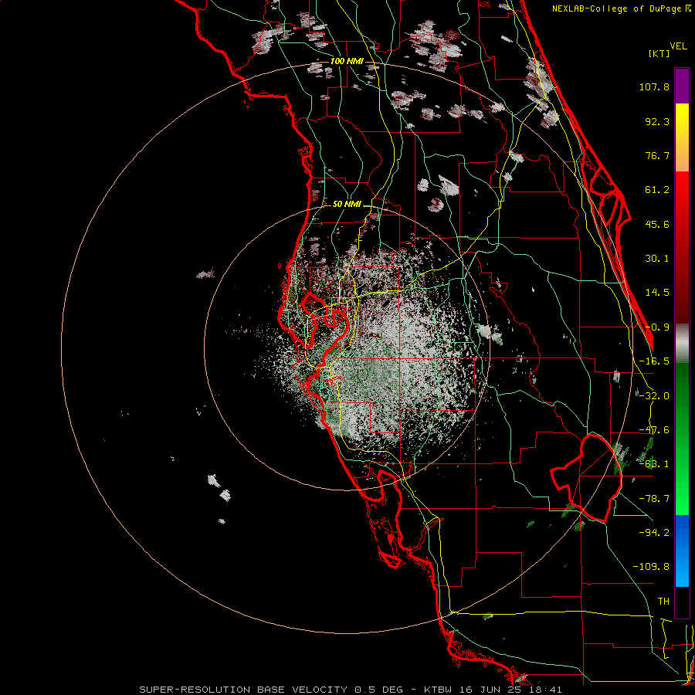Select the -109.8 scale value

(x=651, y=567)
